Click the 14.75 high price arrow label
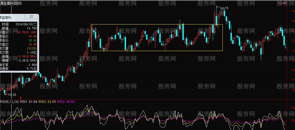 tap(224, 8)
